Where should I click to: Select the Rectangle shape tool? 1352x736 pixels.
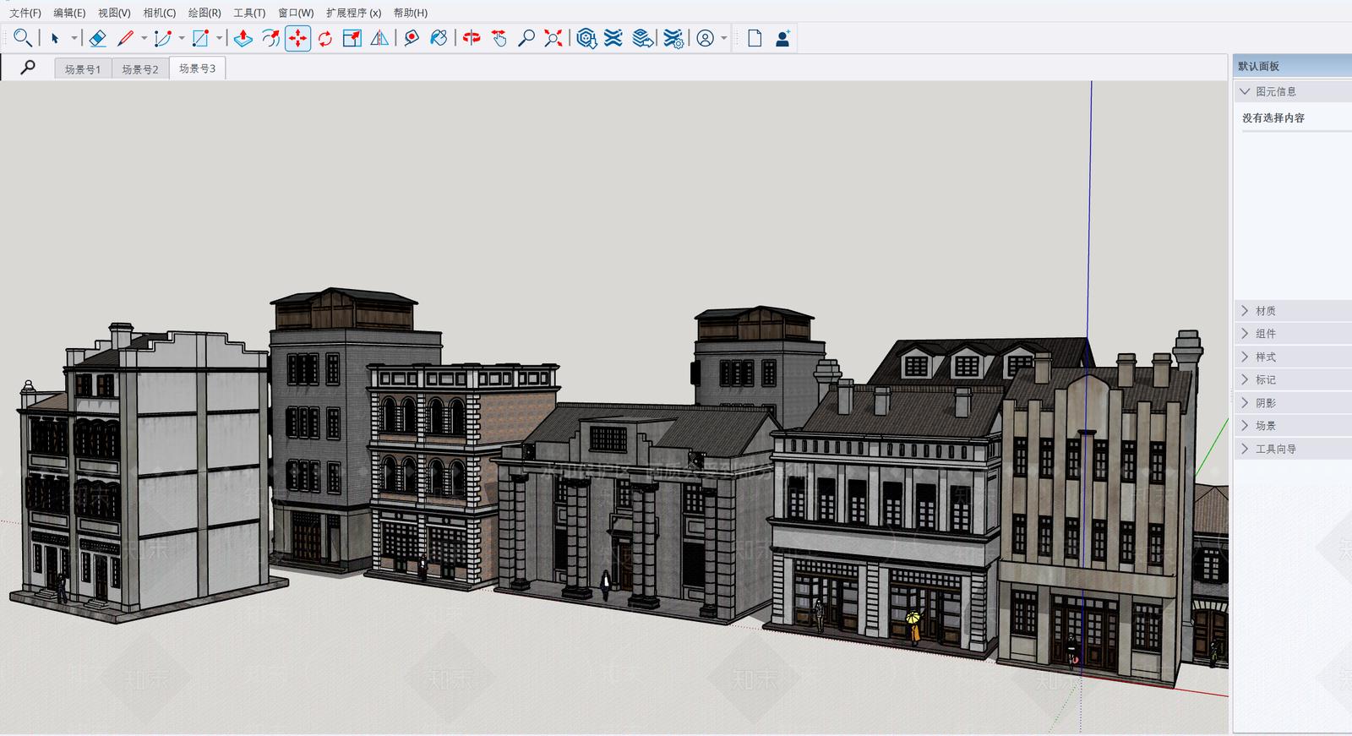[x=200, y=38]
